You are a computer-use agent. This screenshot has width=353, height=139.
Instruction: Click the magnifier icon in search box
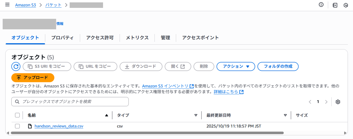pyautogui.click(x=17, y=102)
